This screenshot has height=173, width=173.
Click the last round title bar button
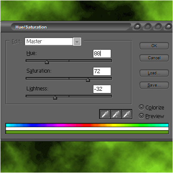click(168, 27)
